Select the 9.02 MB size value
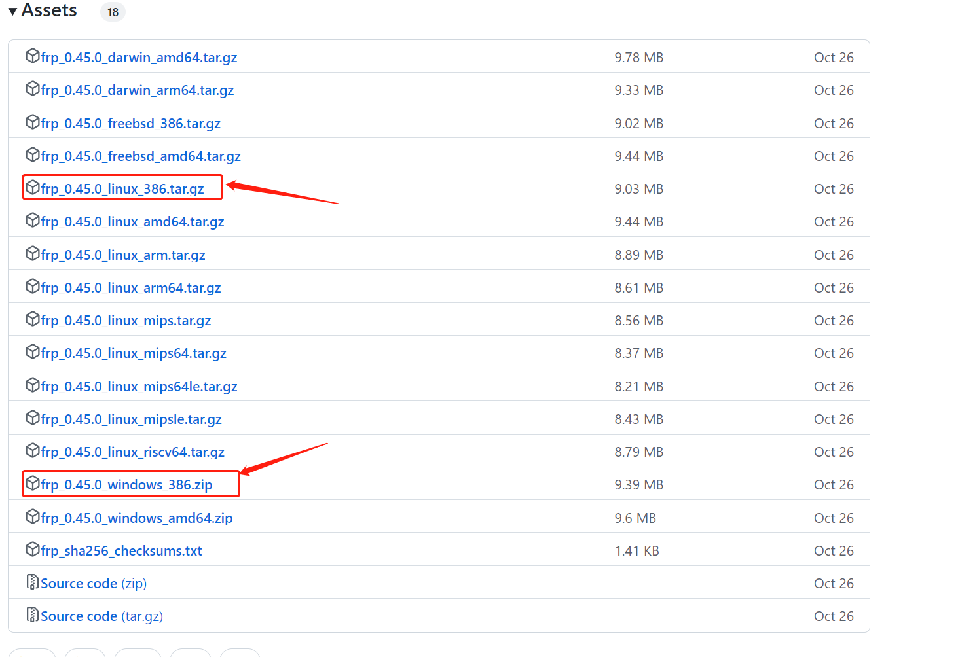 (x=638, y=124)
